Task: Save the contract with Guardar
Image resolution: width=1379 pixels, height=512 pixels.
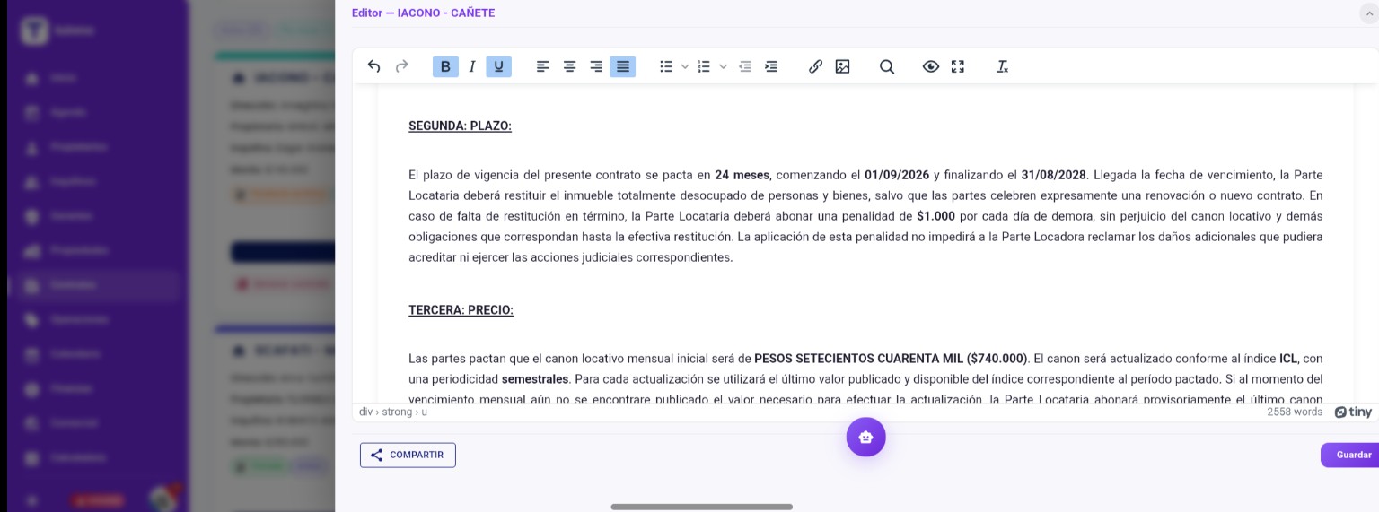Action: pos(1350,455)
